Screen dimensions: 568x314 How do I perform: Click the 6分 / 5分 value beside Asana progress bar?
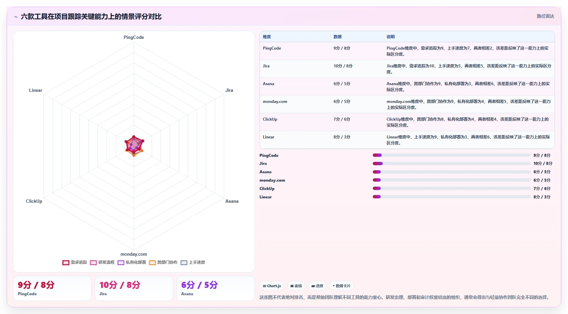tap(542, 172)
